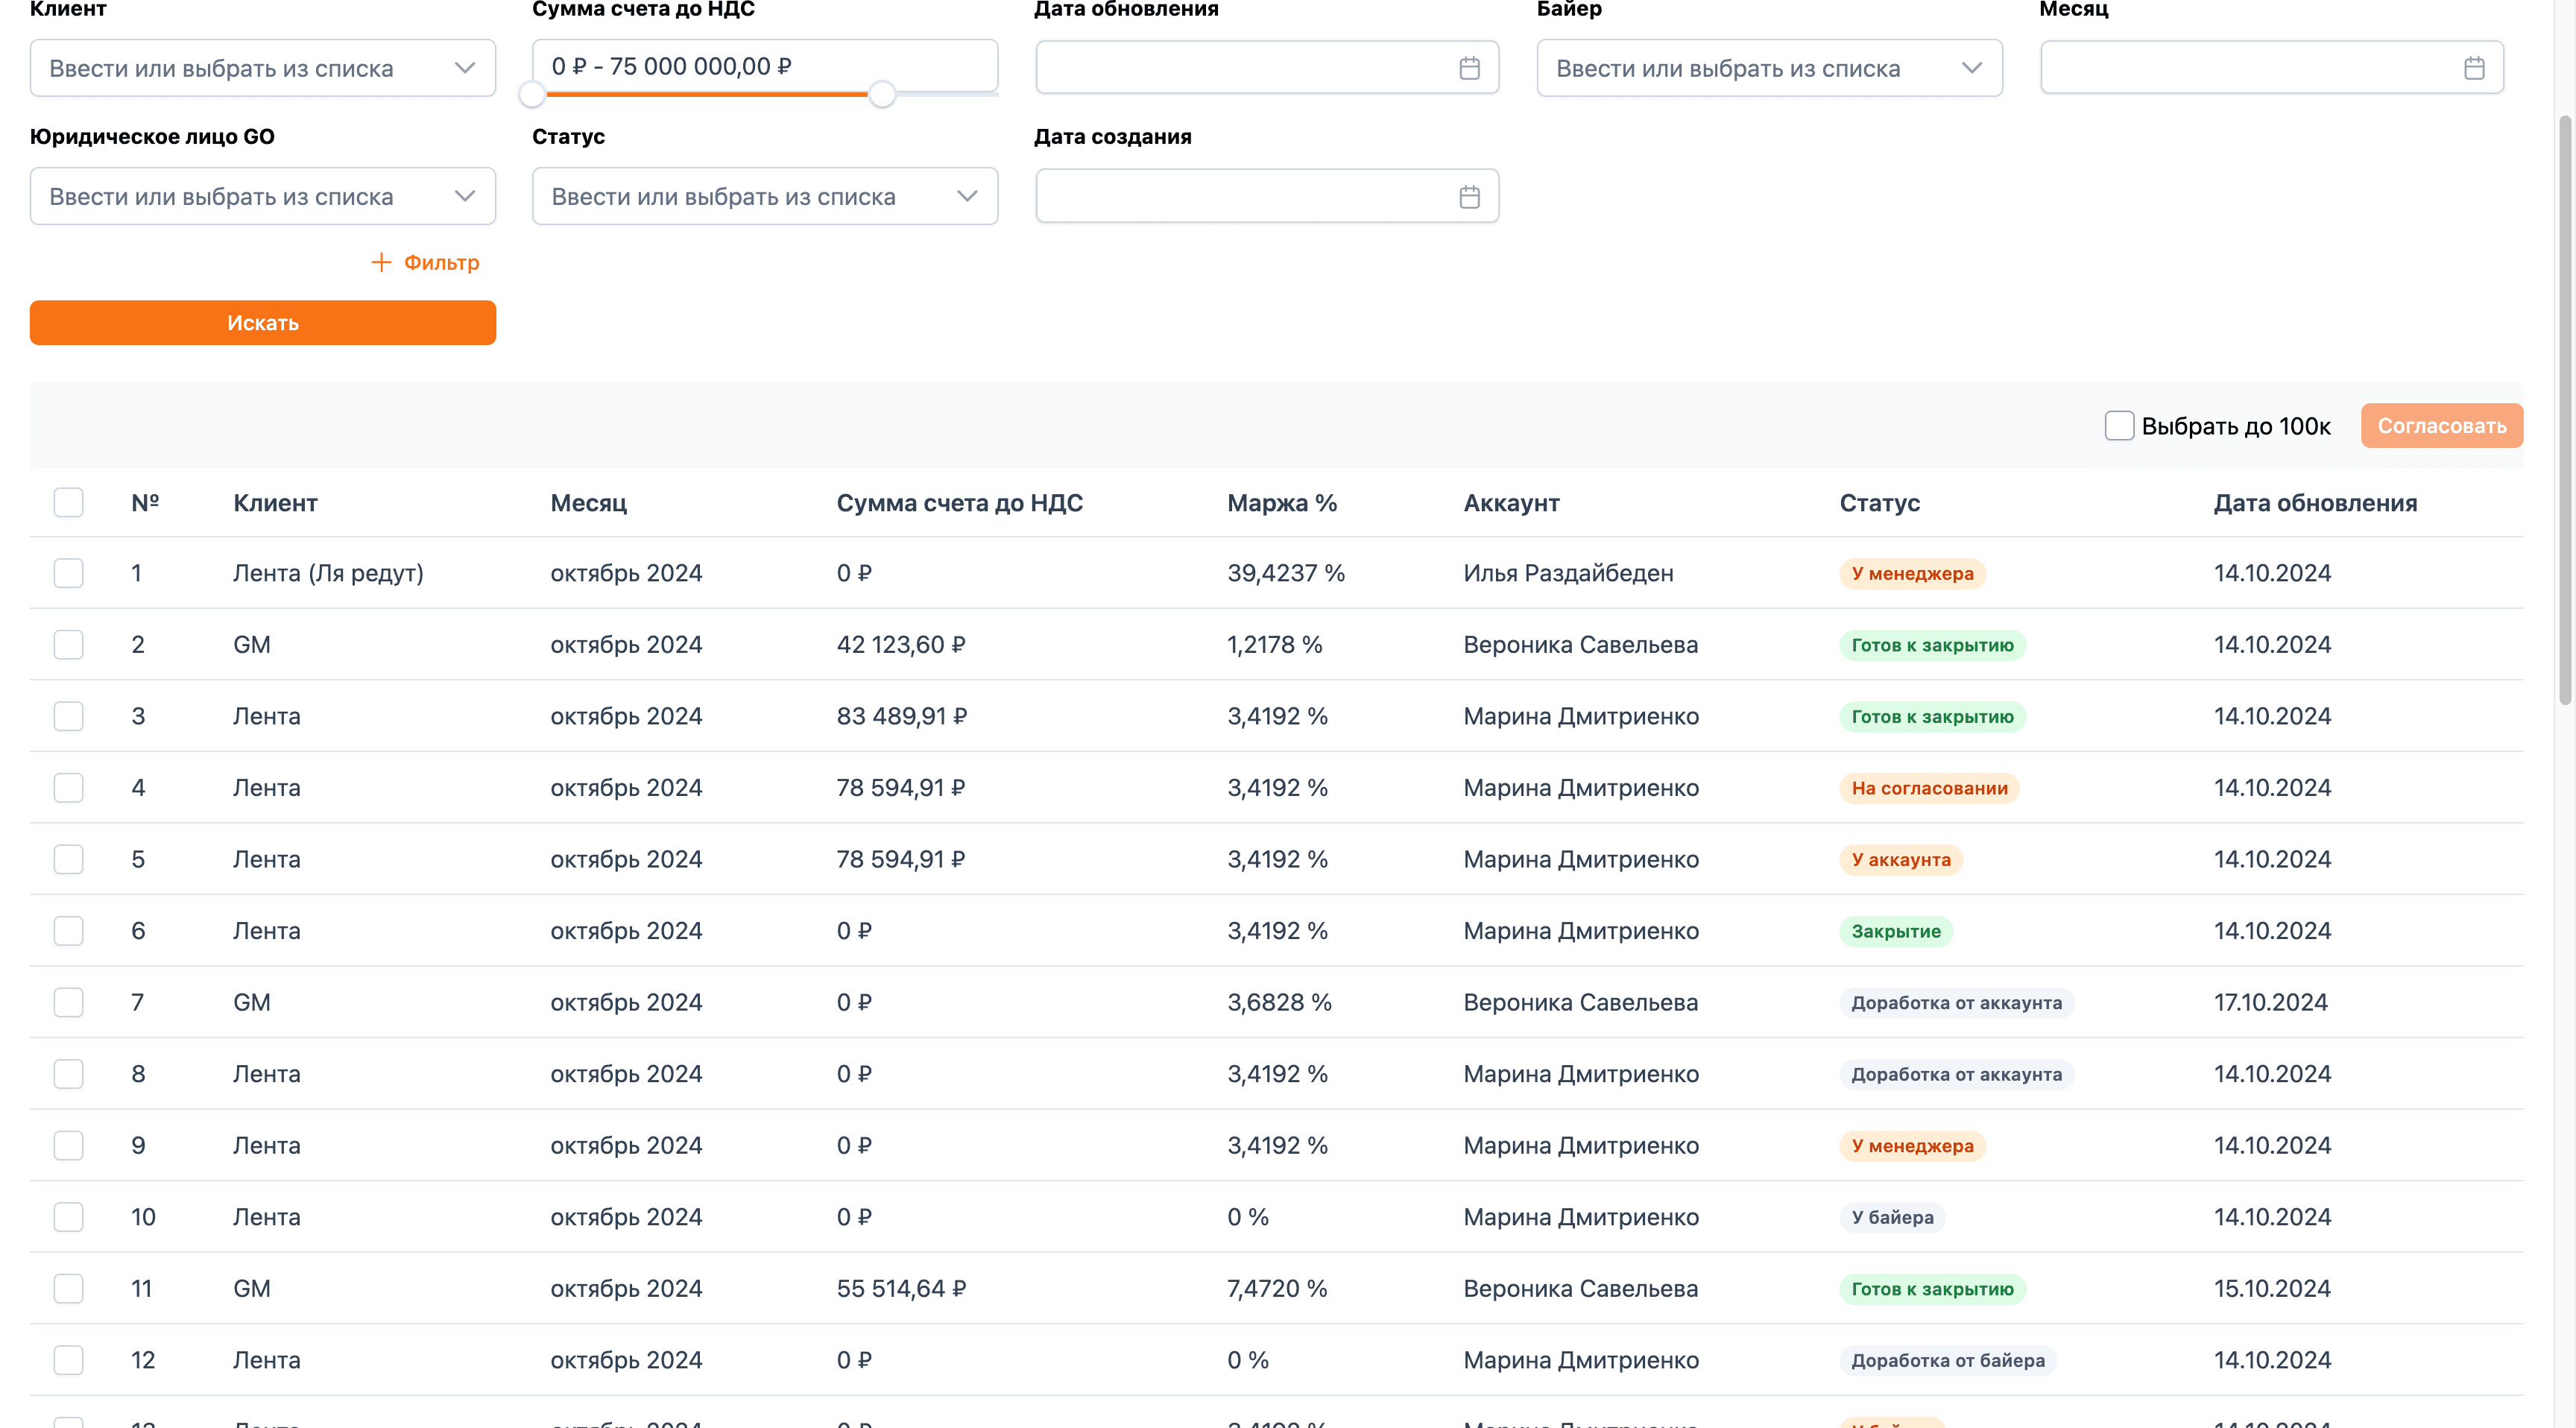This screenshot has width=2576, height=1428.
Task: Click У аккаунта status badge
Action: [1900, 860]
